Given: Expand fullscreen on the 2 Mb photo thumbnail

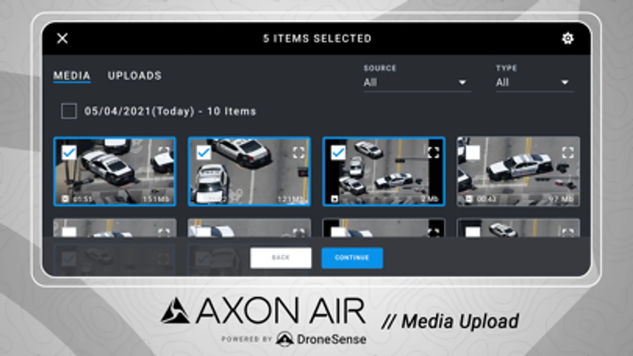Looking at the screenshot, I should click(x=433, y=152).
